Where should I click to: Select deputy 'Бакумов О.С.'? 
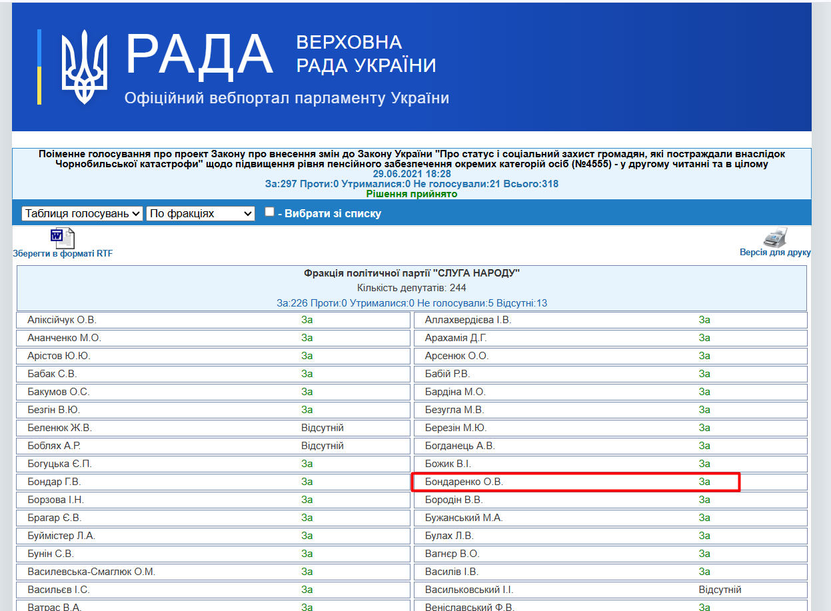pyautogui.click(x=59, y=392)
